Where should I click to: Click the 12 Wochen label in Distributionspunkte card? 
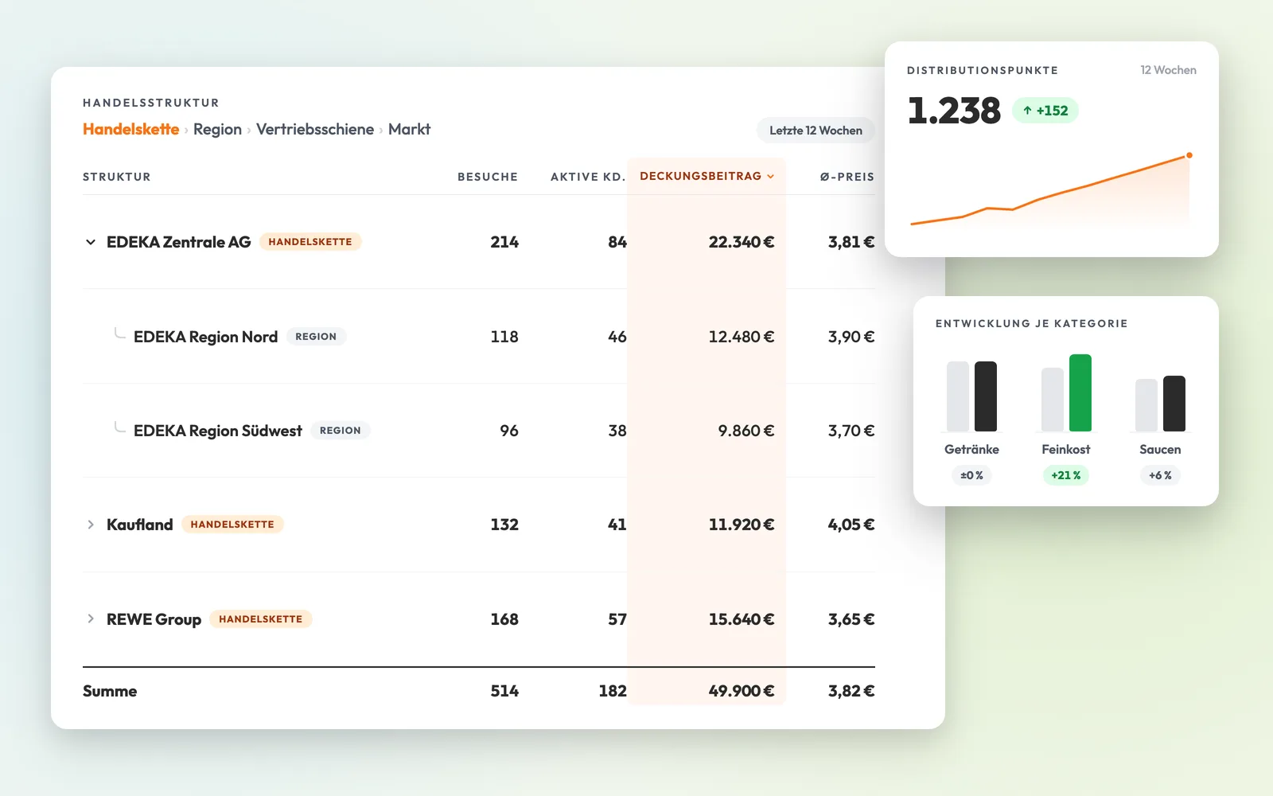(x=1168, y=70)
